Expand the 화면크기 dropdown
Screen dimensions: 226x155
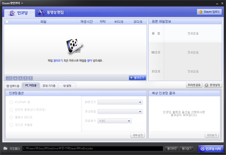coord(120,102)
